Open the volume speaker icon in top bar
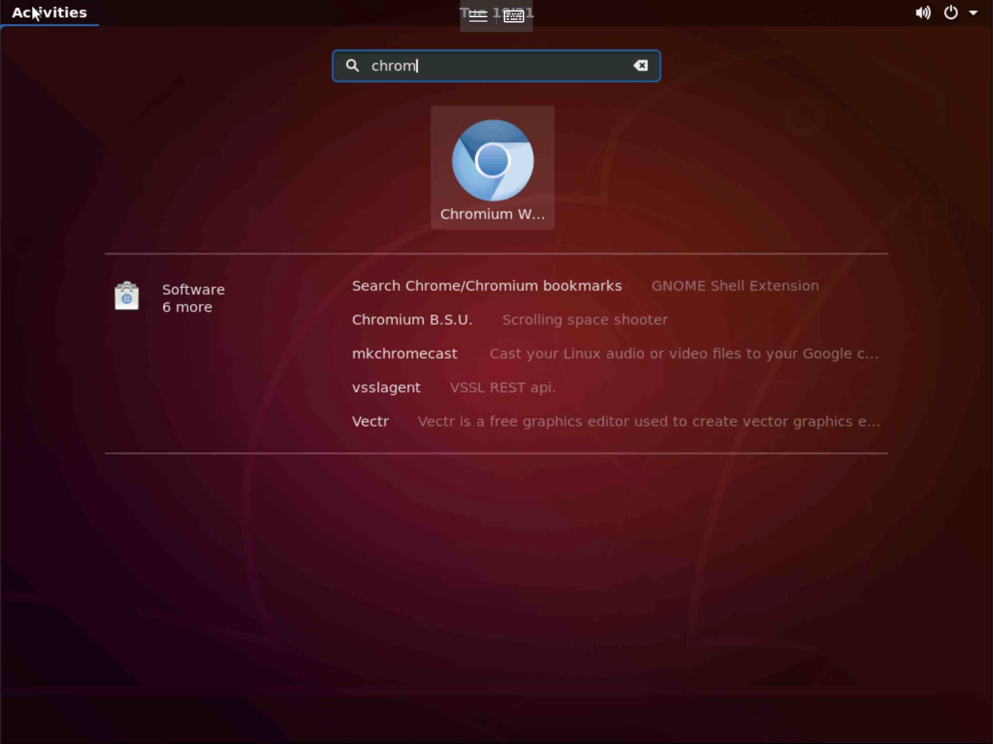 pos(923,13)
